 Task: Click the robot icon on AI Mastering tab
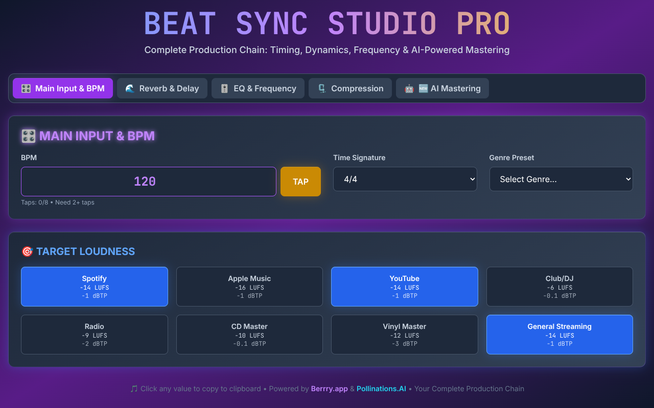(x=409, y=88)
